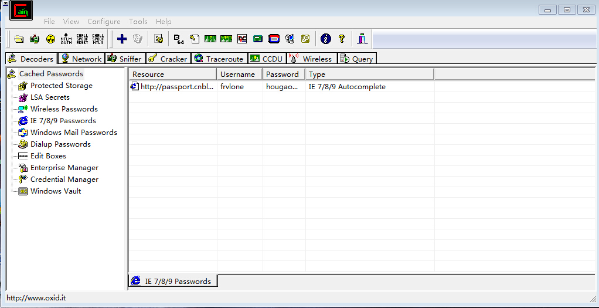Open the Hash Calculator icon
This screenshot has width=599, height=308.
(x=258, y=39)
